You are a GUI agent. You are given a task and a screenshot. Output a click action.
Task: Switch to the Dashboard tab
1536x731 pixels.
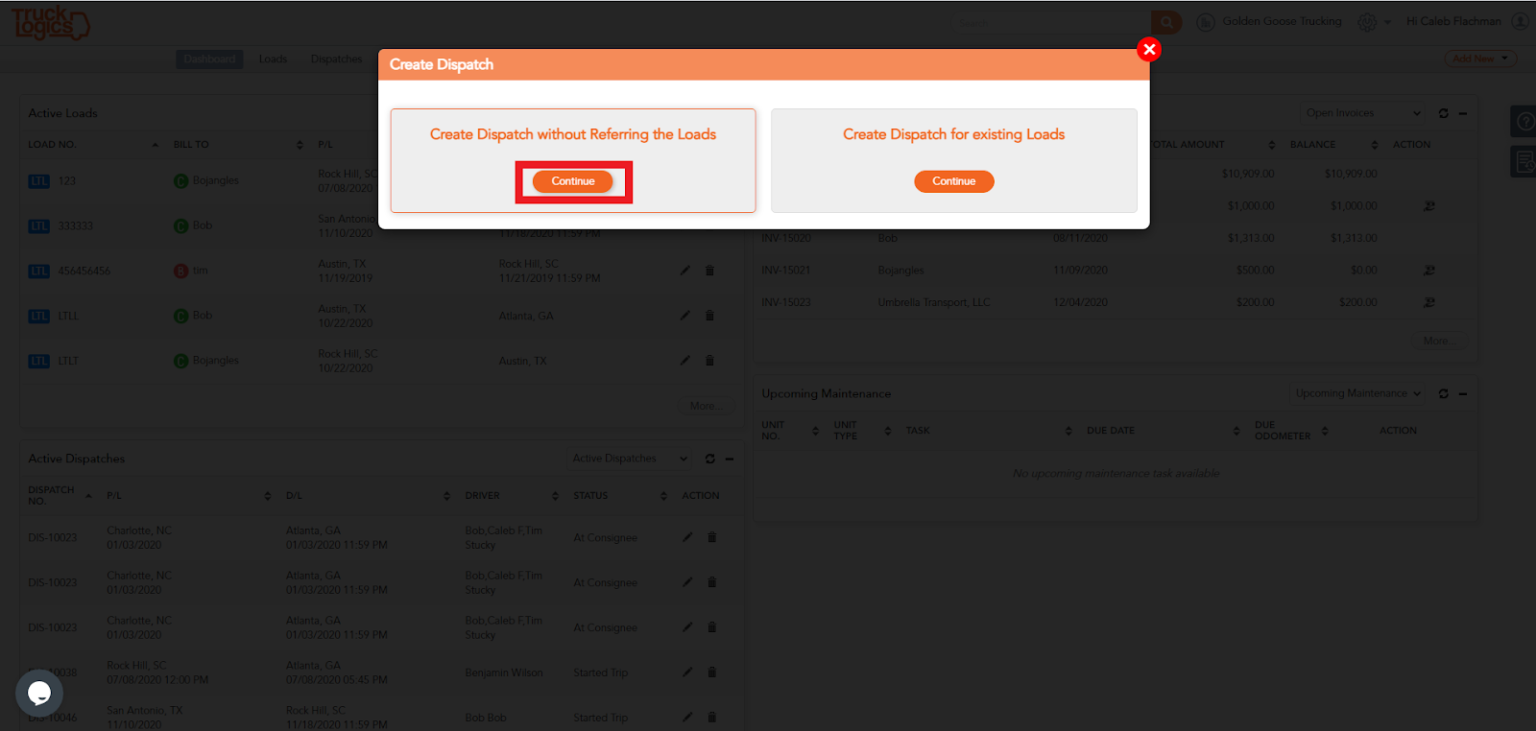pyautogui.click(x=209, y=59)
